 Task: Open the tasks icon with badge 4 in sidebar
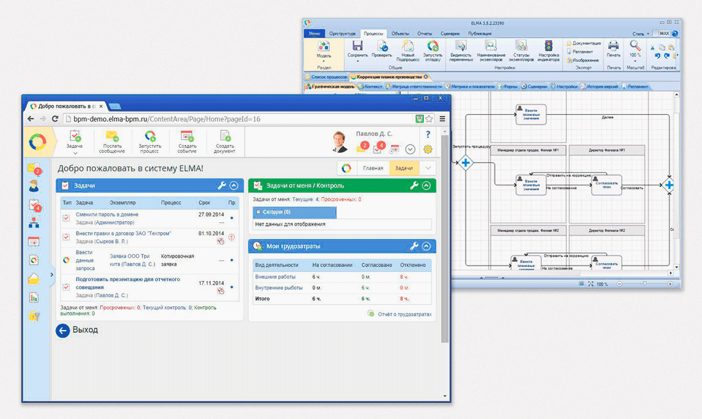coord(35,205)
